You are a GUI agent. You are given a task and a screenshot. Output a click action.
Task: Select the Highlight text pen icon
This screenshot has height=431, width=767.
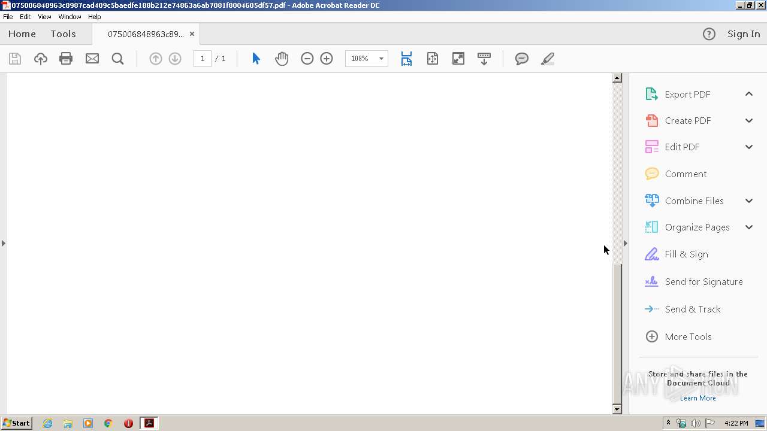coord(548,59)
